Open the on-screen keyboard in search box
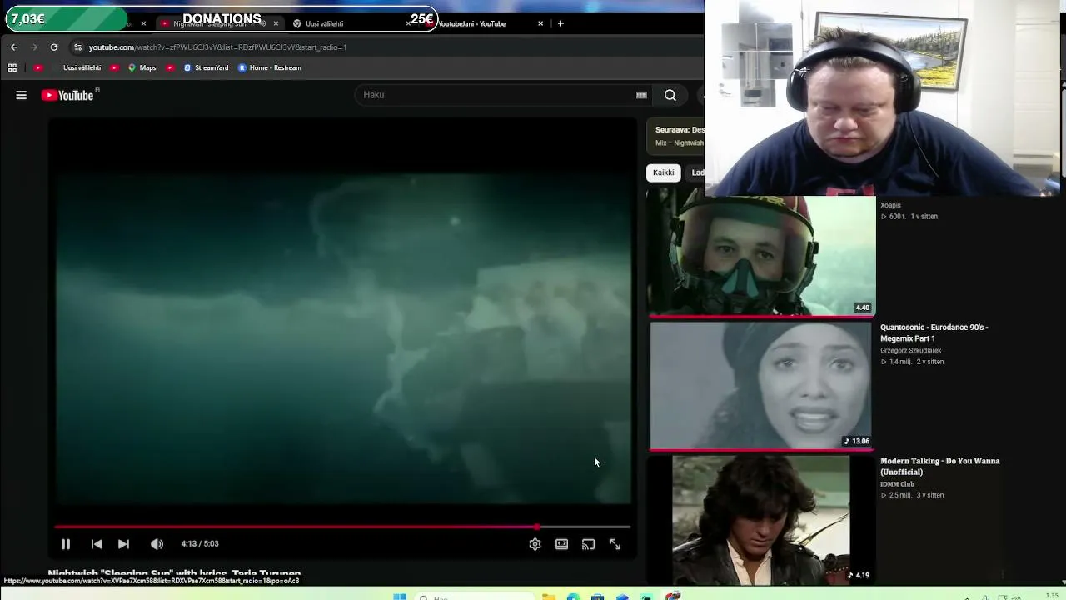1066x600 pixels. click(641, 95)
